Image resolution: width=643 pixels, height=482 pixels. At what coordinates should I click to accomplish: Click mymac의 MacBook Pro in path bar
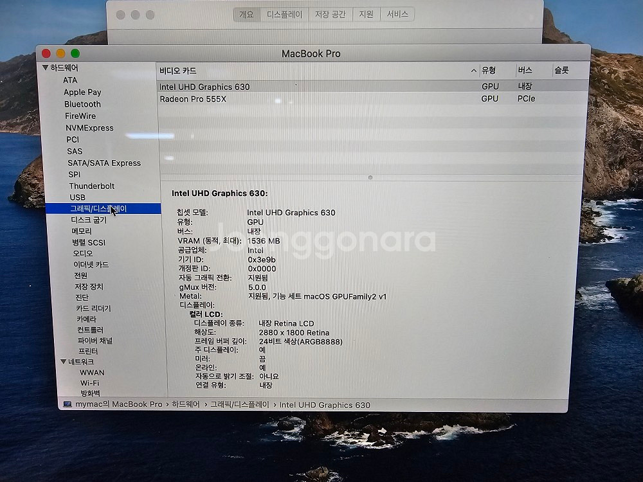coord(119,404)
